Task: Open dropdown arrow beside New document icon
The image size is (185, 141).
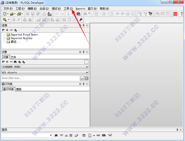Action: tap(8, 14)
